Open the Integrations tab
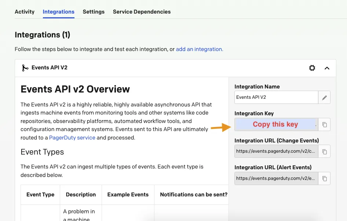 [x=58, y=12]
